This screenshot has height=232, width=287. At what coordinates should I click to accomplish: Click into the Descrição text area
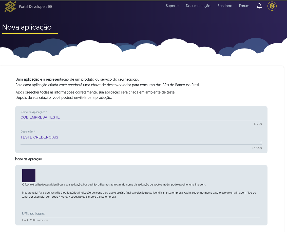pyautogui.click(x=141, y=139)
